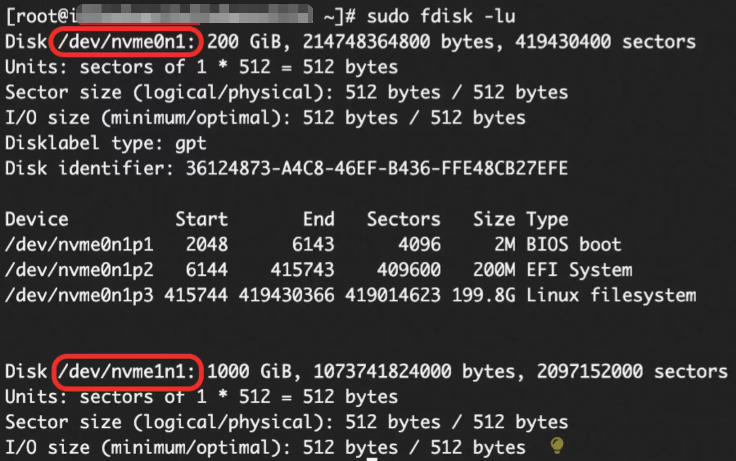Click the Sectors column header
Image resolution: width=736 pixels, height=461 pixels.
404,219
